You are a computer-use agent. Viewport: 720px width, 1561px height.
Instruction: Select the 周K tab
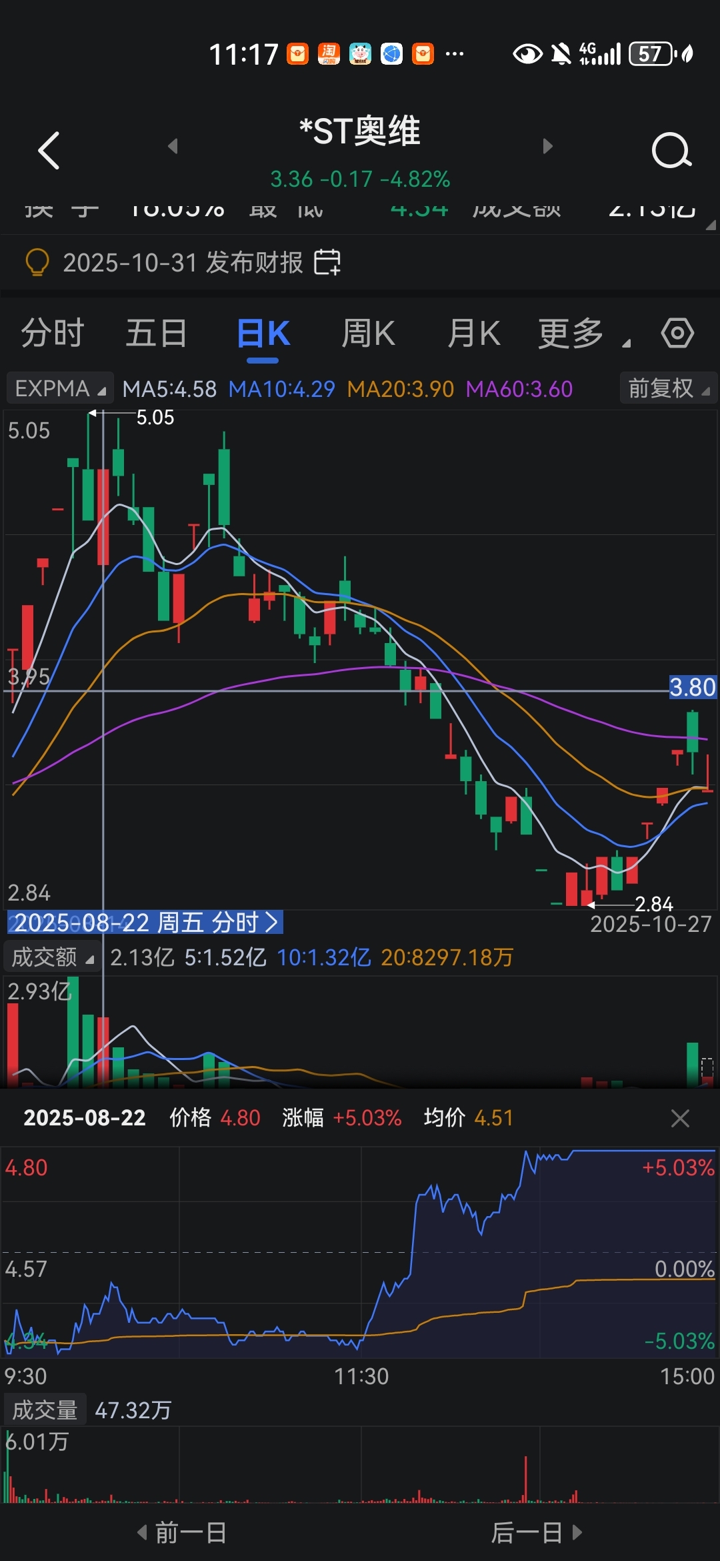(368, 333)
